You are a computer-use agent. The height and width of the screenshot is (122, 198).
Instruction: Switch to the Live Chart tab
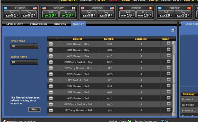[15, 24]
